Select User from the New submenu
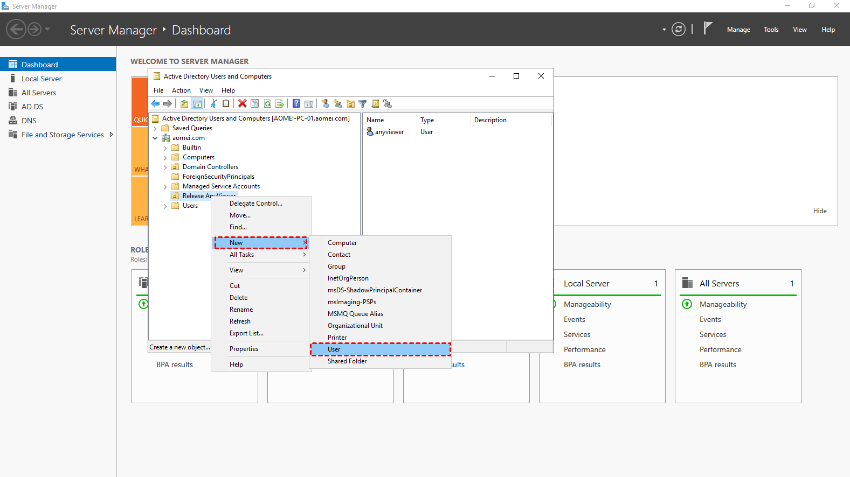The image size is (850, 477). (334, 349)
